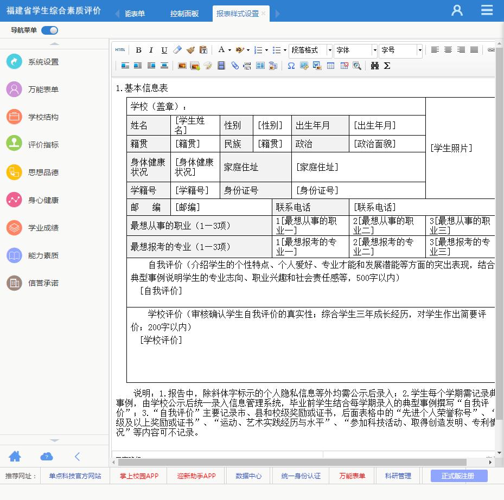Insert formula with sigma icon
The image size is (504, 500).
(x=387, y=66)
